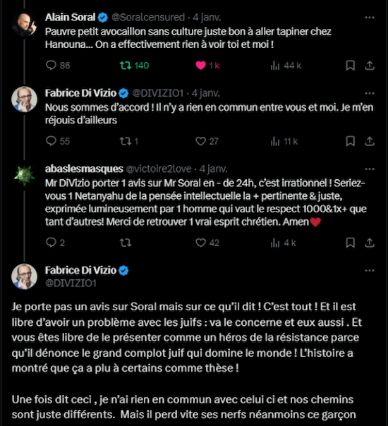Unlike Alain Soral's tweet via pink heart
This screenshot has width=388, height=426.
pyautogui.click(x=207, y=66)
